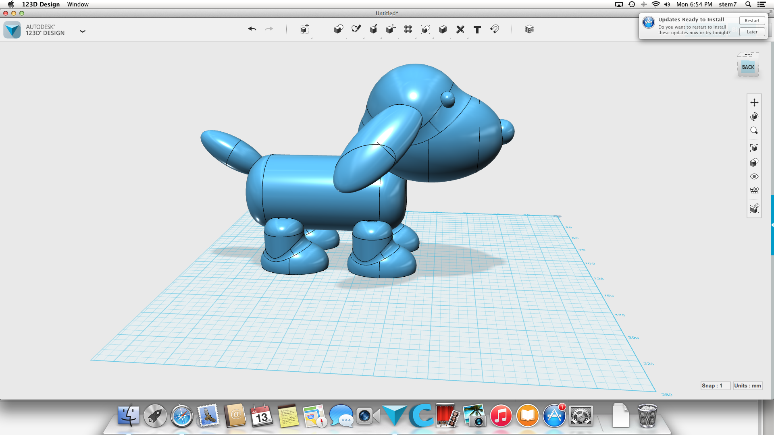Screen dimensions: 774x435
Task: Click the Updates Ready to Install notification title
Action: [x=691, y=19]
